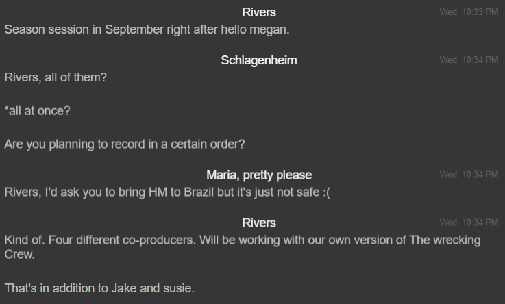Click the word 'co-producers' in Rivers' message

158,240
